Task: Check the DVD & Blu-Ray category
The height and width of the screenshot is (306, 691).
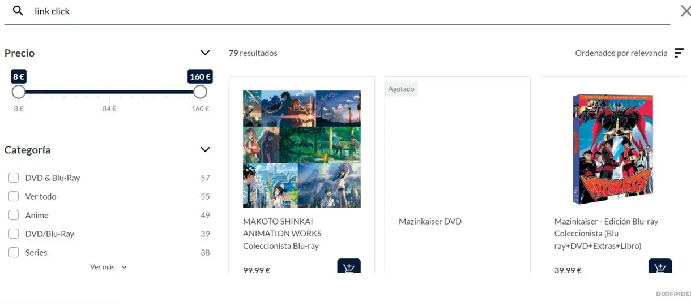Action: point(14,178)
